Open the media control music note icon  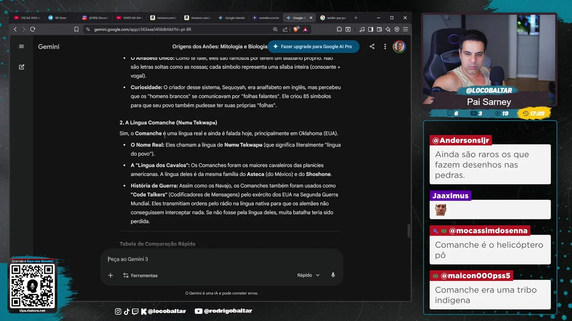362,29
